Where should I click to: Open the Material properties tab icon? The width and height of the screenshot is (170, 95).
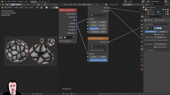142,65
